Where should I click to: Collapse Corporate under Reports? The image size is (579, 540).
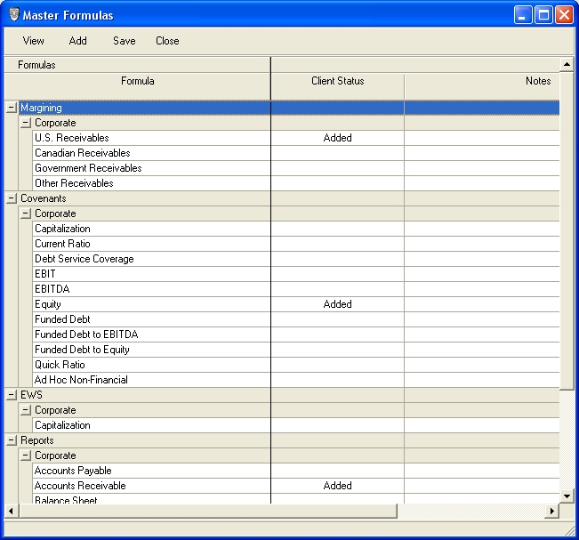pyautogui.click(x=26, y=455)
